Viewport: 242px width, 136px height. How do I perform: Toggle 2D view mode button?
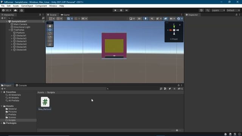tap(139, 19)
